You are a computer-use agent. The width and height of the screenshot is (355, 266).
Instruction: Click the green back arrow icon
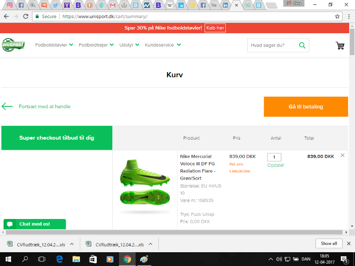point(7,106)
